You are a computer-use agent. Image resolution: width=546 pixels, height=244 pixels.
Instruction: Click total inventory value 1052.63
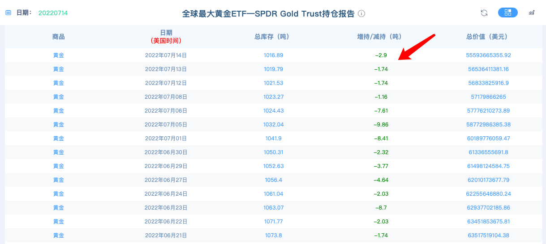coord(273,166)
